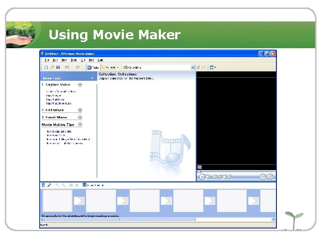Open the Edit menu
This screenshot has height=241, width=321.
point(55,60)
